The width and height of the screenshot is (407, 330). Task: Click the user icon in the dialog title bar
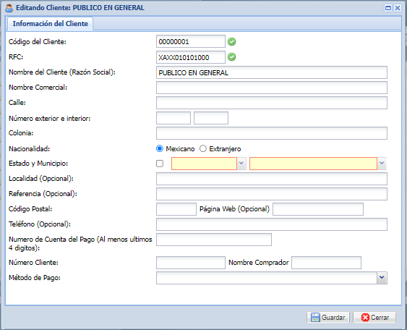pos(9,8)
